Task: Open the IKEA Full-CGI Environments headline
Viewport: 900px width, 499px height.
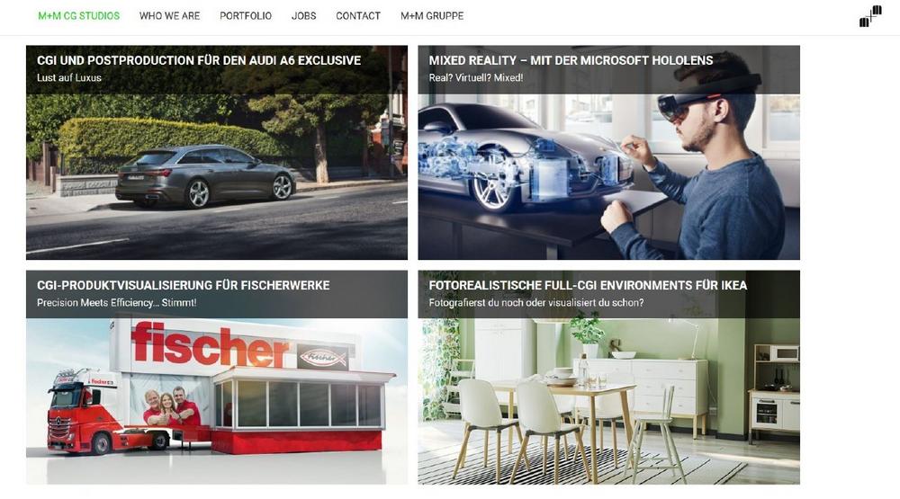Action: [x=588, y=285]
